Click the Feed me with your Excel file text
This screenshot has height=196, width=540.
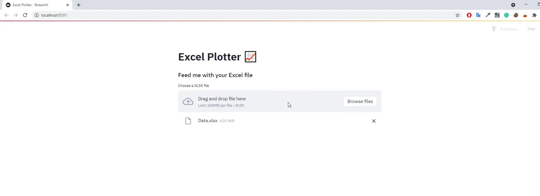[x=215, y=75]
